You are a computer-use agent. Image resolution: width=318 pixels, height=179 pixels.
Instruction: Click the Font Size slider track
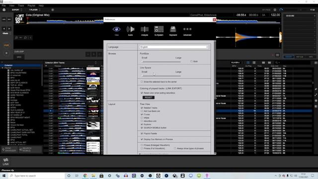pos(161,62)
